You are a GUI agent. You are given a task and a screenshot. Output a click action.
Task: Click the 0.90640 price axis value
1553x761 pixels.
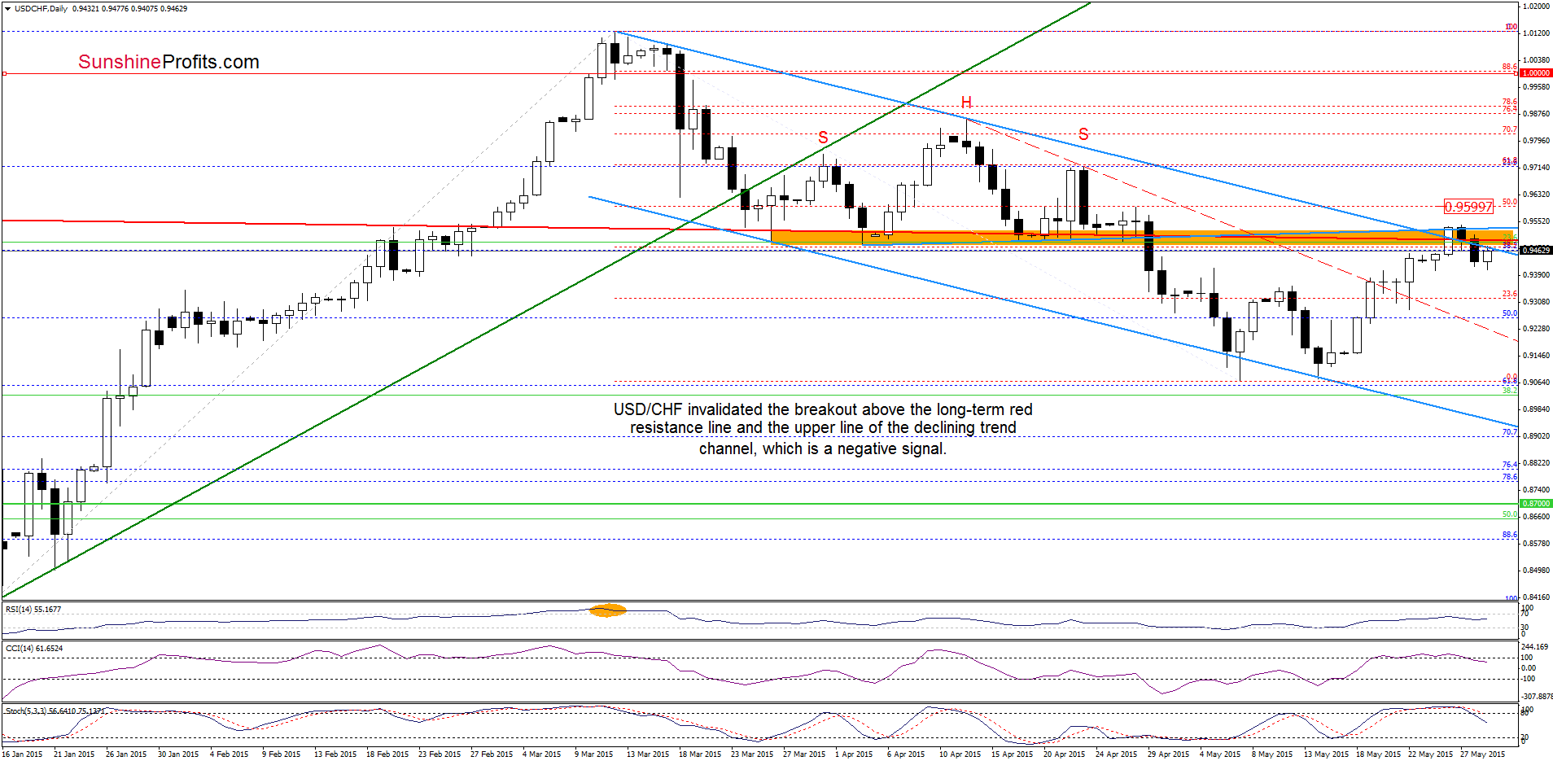(1536, 383)
